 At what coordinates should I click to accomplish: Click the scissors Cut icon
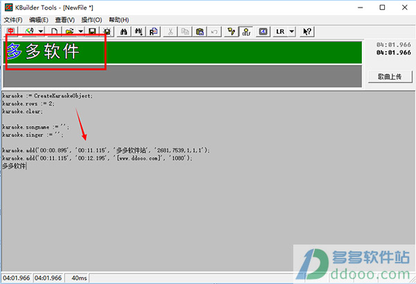click(x=171, y=32)
